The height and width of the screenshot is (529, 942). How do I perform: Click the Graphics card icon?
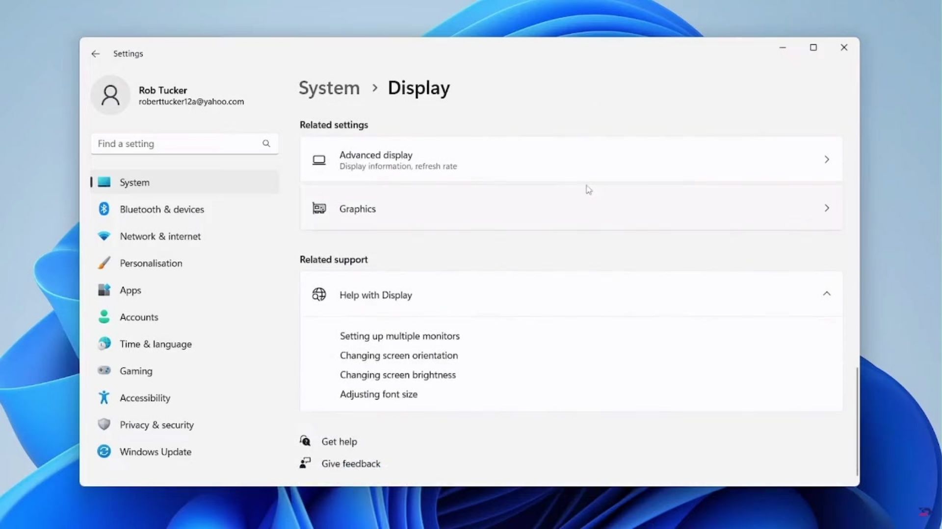(x=319, y=209)
